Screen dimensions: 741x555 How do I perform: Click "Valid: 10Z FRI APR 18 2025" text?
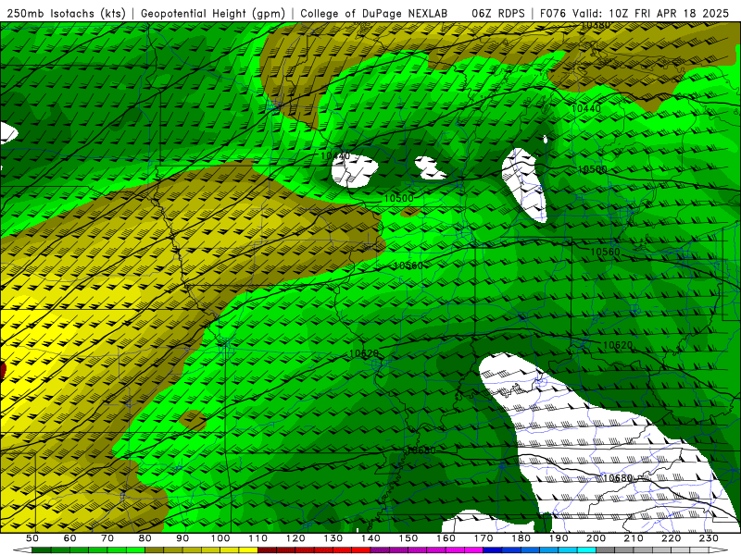[651, 13]
